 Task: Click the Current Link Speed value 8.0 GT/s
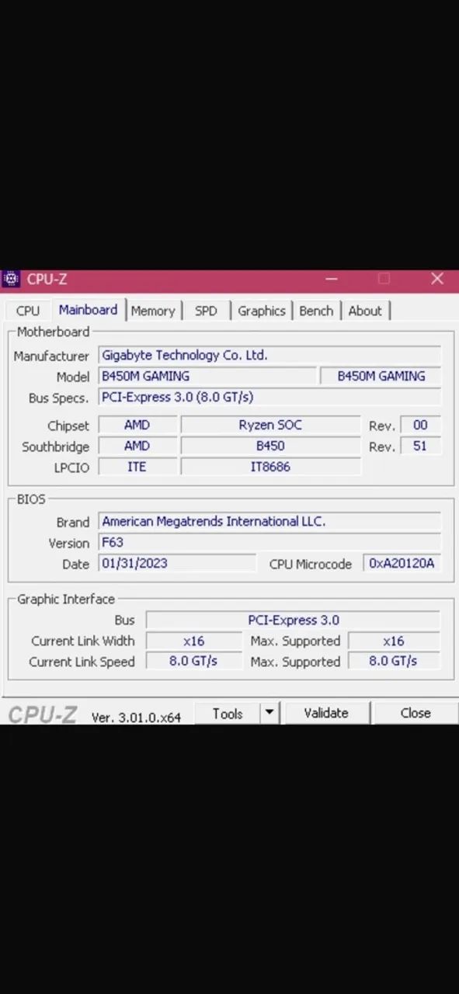tap(193, 662)
